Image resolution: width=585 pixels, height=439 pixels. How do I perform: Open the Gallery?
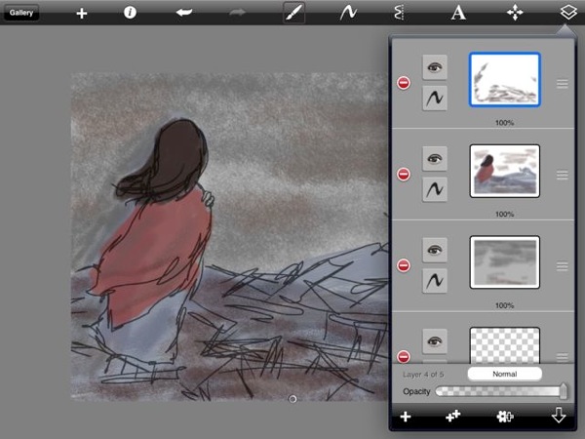pyautogui.click(x=21, y=13)
